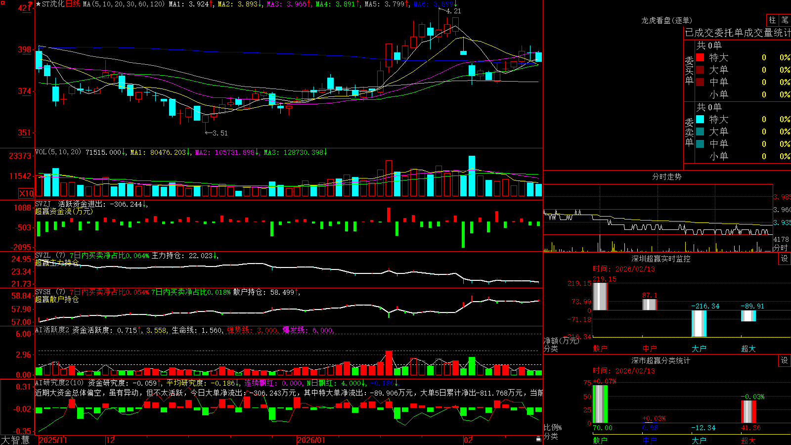The height and width of the screenshot is (445, 791).
Task: Open the SVZL (7) indicator label
Action: pyautogui.click(x=50, y=256)
